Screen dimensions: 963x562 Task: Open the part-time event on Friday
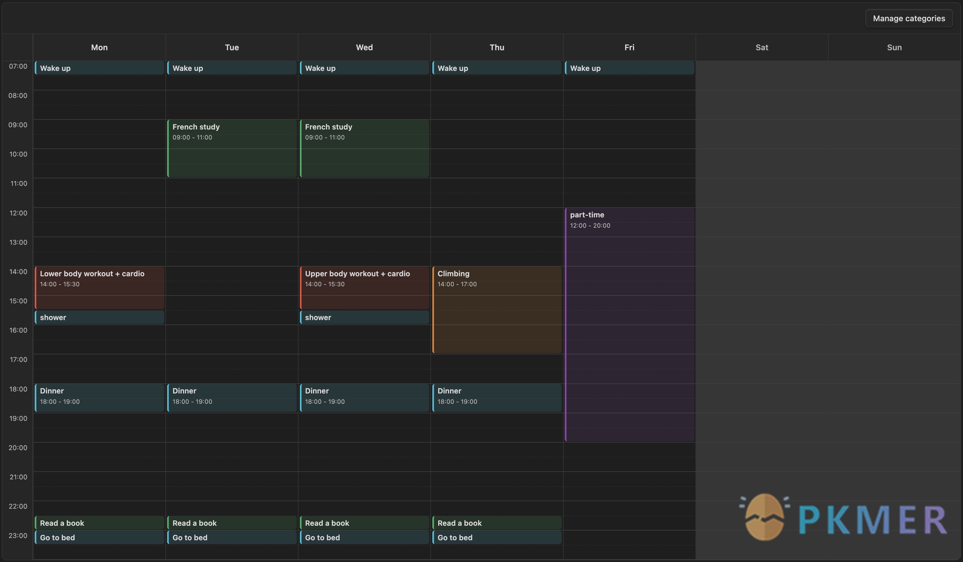click(629, 324)
